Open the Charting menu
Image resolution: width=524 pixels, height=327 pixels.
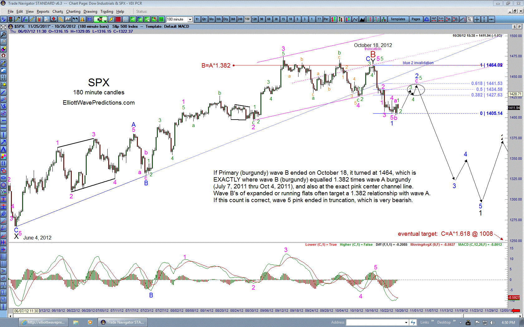pos(73,12)
